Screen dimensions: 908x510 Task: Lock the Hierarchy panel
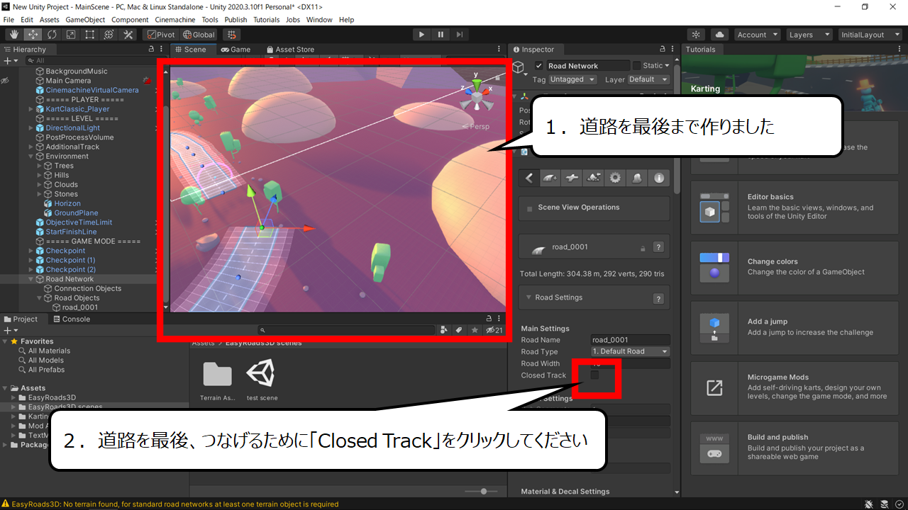click(x=151, y=50)
